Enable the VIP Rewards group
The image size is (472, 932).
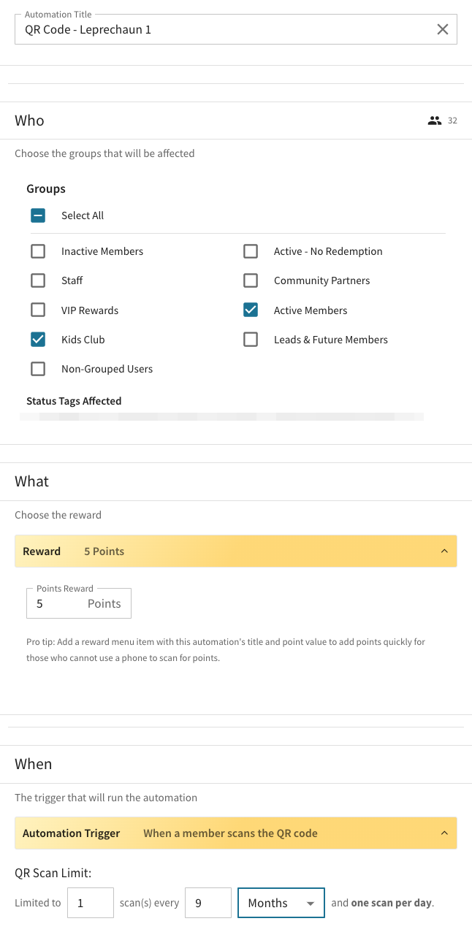38,310
